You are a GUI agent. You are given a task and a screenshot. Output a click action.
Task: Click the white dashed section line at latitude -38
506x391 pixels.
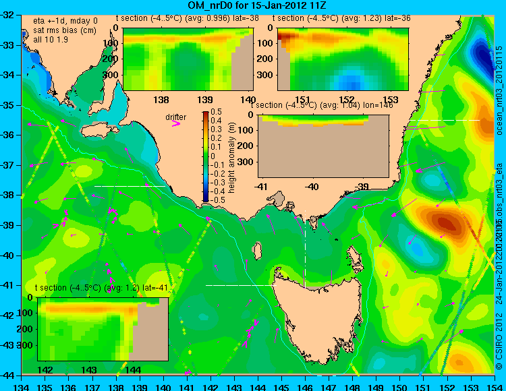[x=130, y=186]
